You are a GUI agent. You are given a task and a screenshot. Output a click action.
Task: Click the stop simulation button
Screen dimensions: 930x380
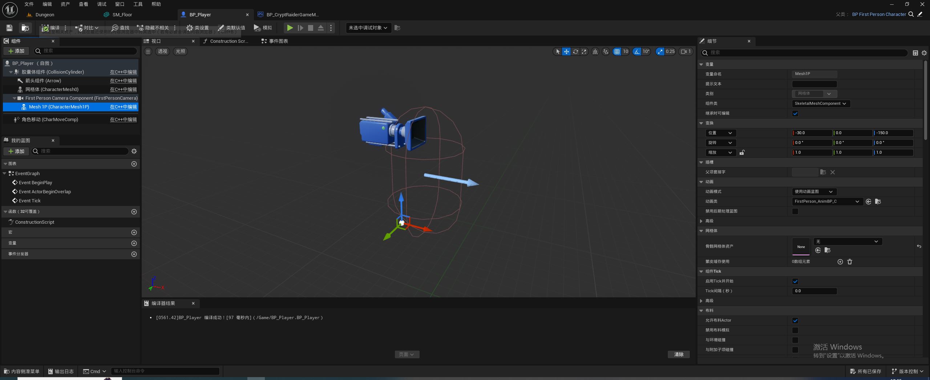click(311, 28)
